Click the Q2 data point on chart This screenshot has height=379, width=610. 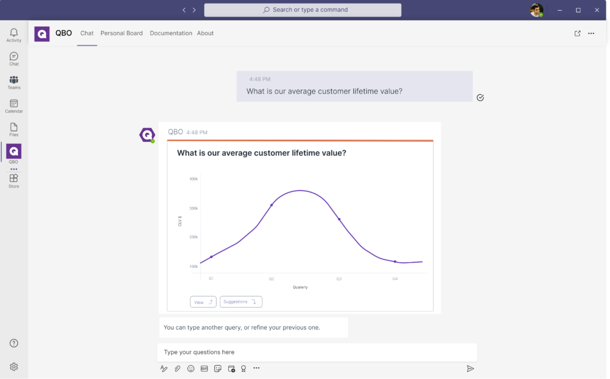272,205
